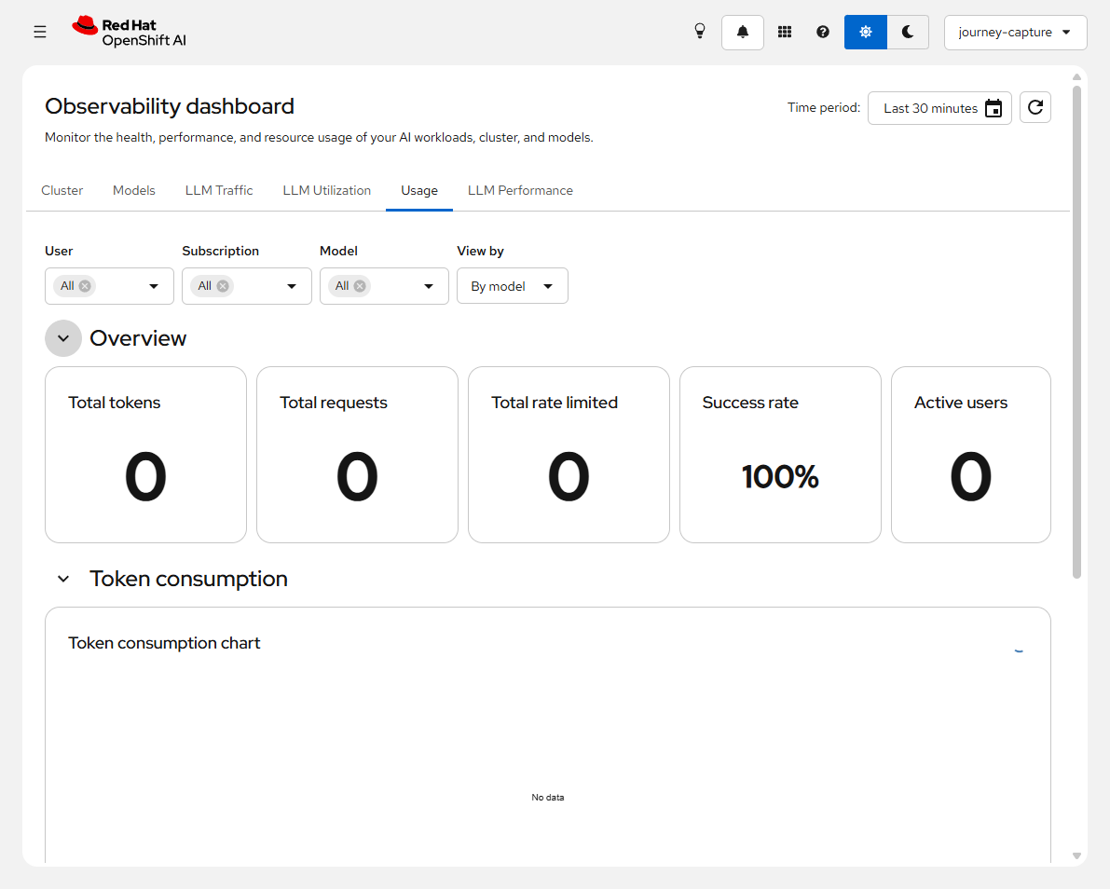
Task: Switch to the LLM Performance tab
Action: point(520,190)
